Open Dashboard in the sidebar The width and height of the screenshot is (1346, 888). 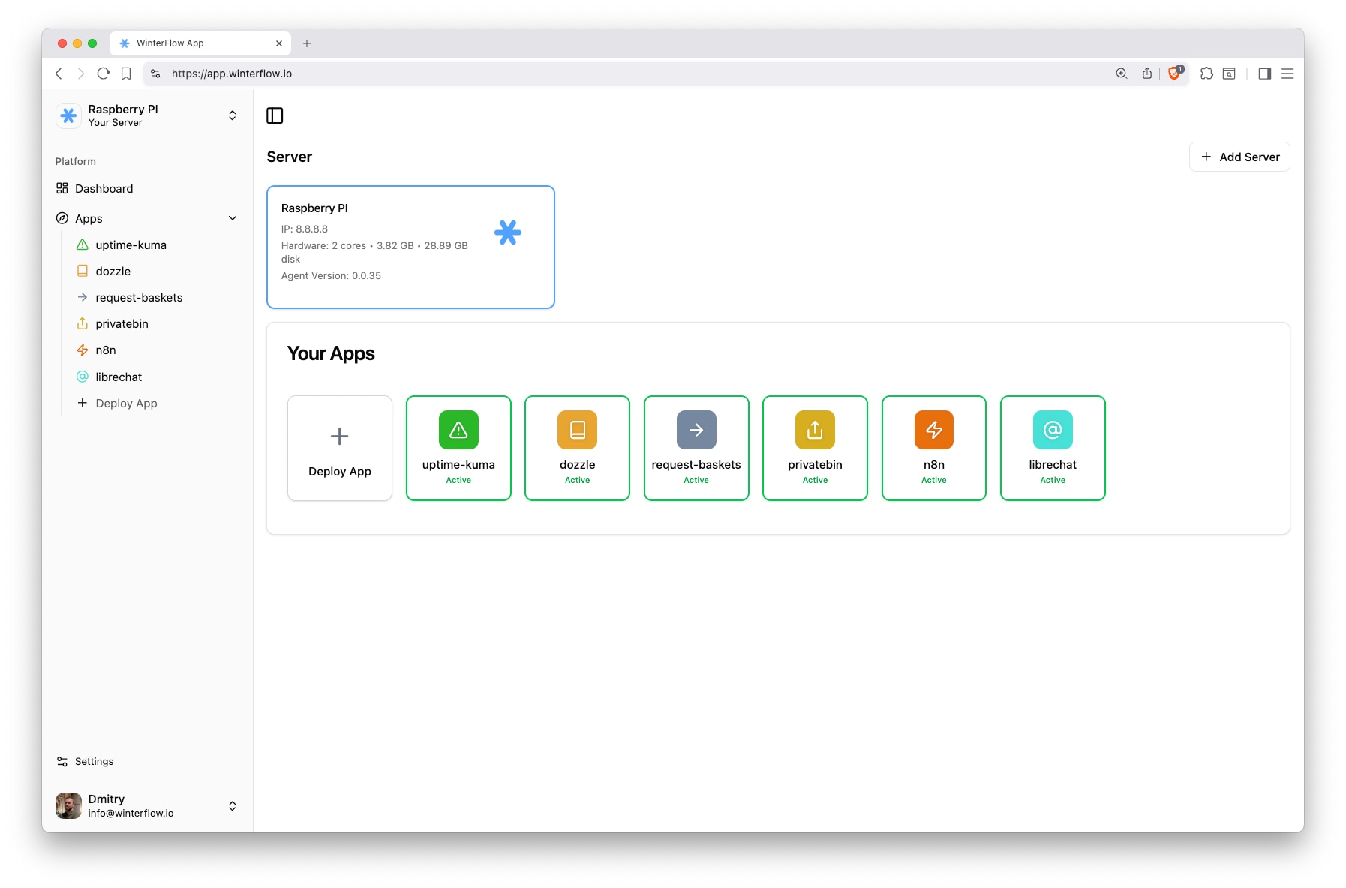pyautogui.click(x=147, y=188)
